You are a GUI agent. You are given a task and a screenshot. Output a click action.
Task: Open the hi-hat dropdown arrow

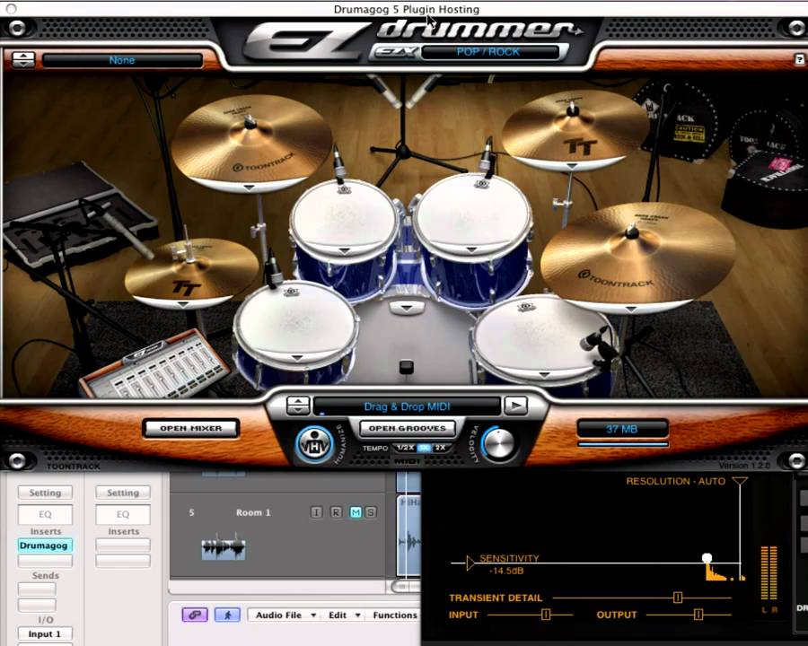183,305
